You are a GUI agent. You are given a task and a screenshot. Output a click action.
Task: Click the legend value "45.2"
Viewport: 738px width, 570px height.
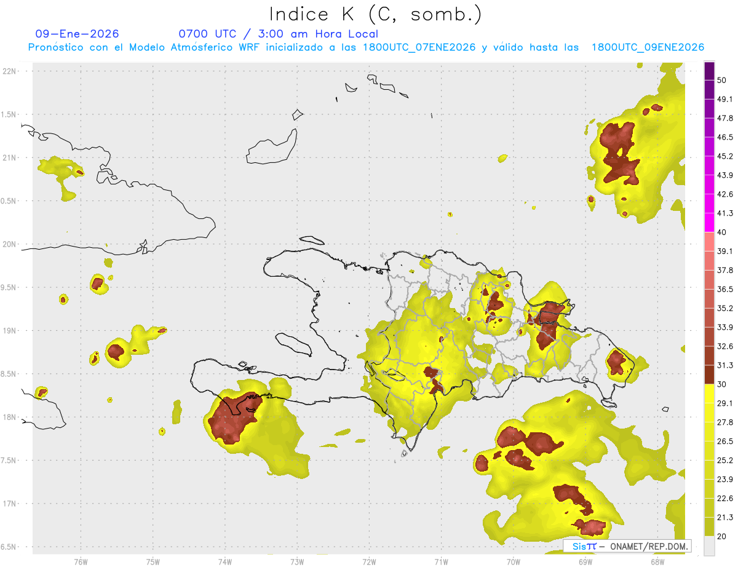pos(725,156)
